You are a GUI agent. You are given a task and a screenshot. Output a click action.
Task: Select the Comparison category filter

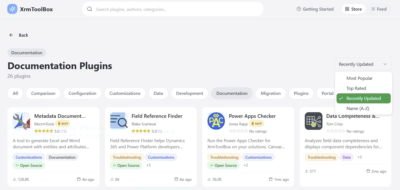click(43, 93)
